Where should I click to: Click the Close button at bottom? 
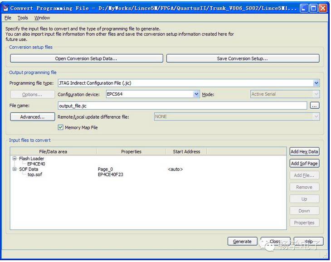275,241
